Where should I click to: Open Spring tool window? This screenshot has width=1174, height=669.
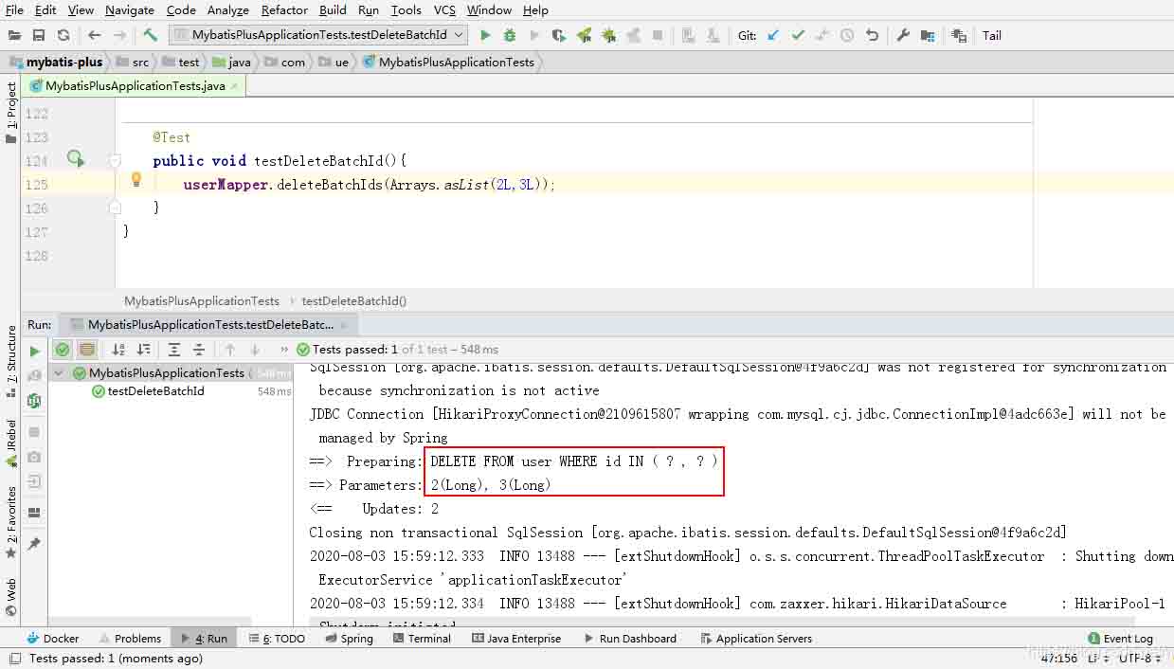[x=349, y=639]
